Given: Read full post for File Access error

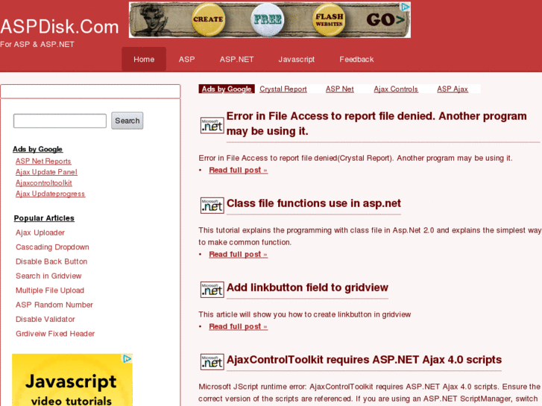Looking at the screenshot, I should pyautogui.click(x=238, y=171).
